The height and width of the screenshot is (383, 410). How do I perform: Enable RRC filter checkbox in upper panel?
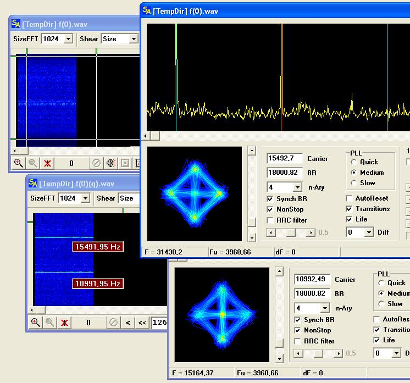tap(270, 220)
